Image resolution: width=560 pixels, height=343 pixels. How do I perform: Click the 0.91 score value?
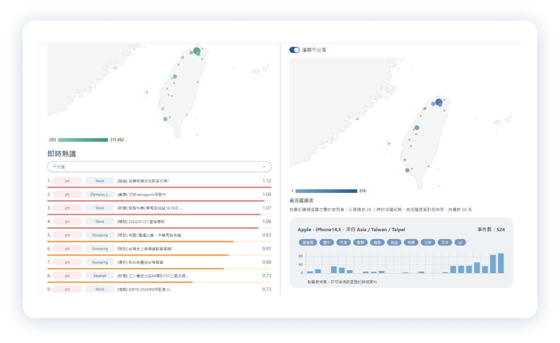click(267, 249)
